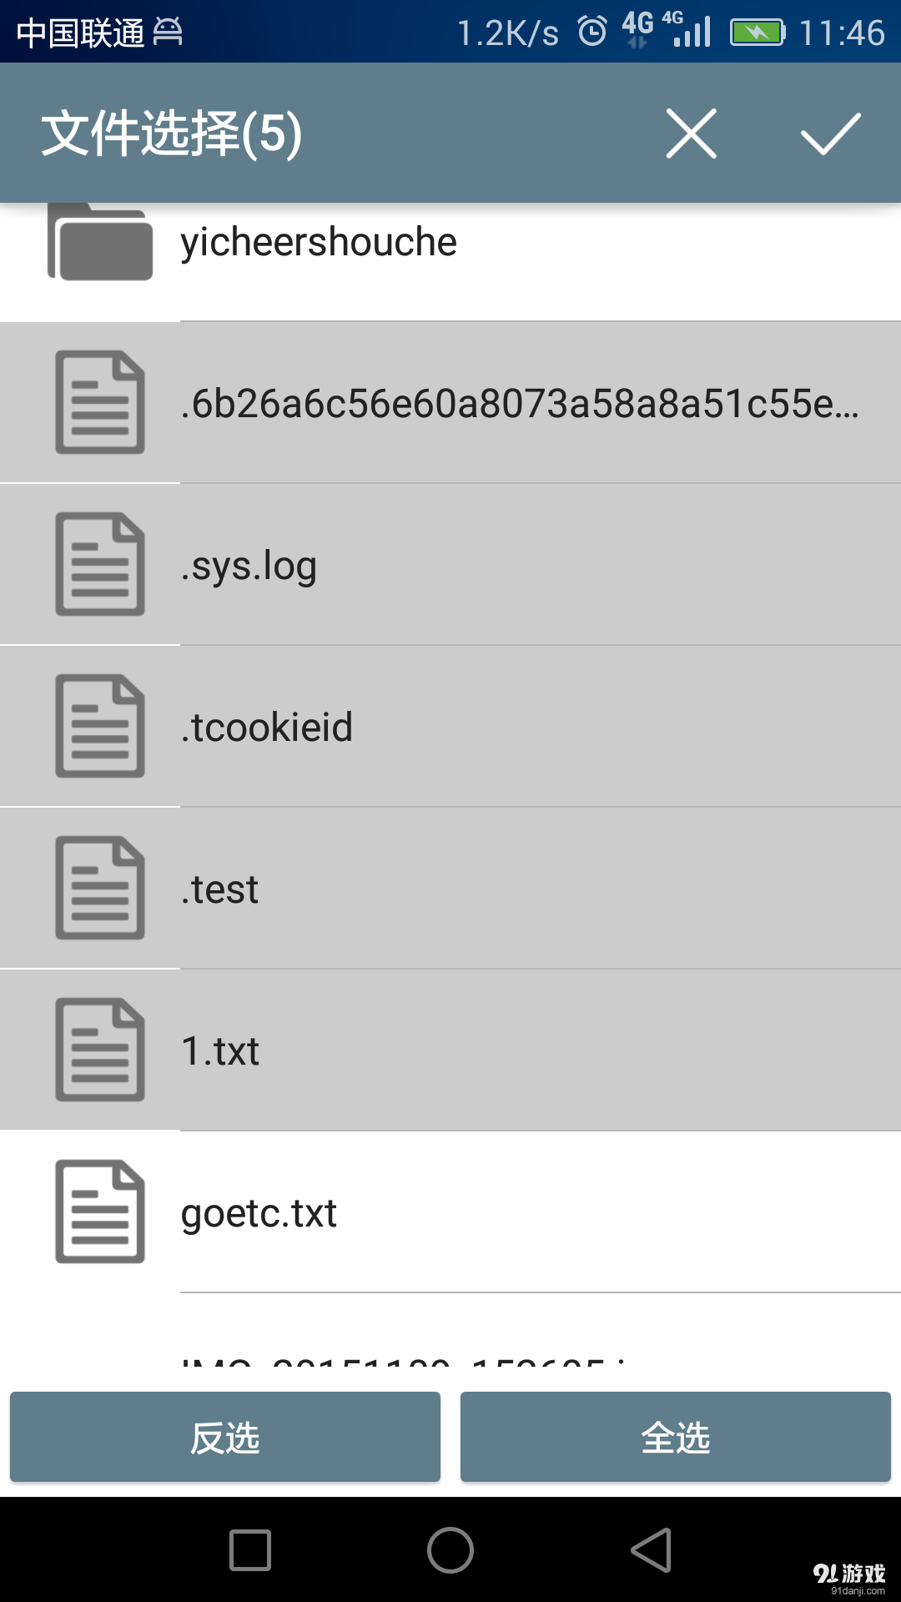Cancel file selection with the X icon
The height and width of the screenshot is (1602, 901).
click(691, 133)
